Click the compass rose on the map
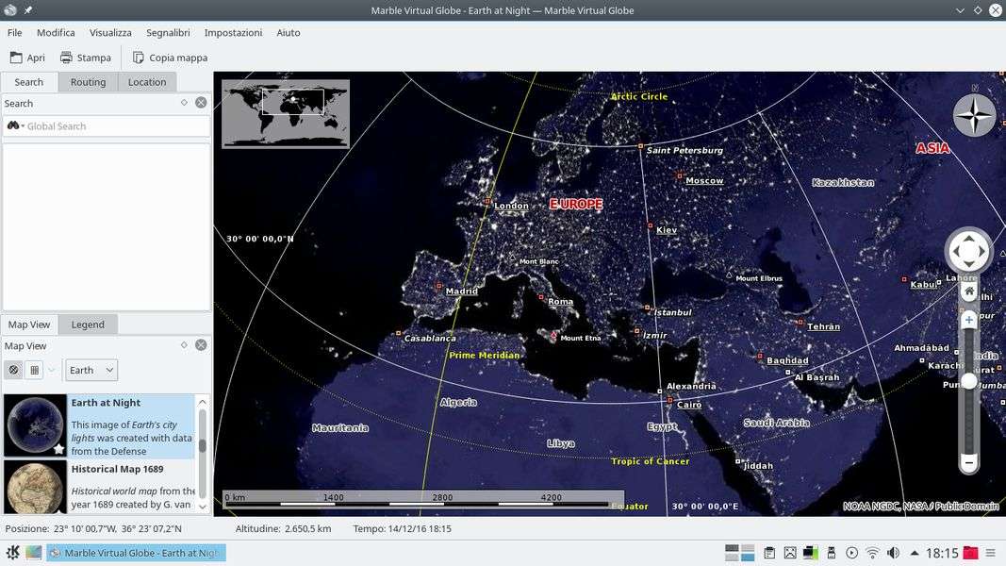The image size is (1006, 566). coord(974,116)
